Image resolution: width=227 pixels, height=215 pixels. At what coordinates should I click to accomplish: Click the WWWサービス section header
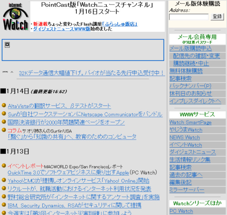(x=197, y=114)
